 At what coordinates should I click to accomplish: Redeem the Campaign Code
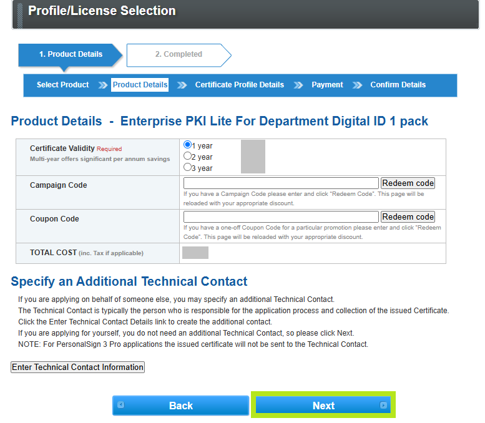click(x=408, y=183)
